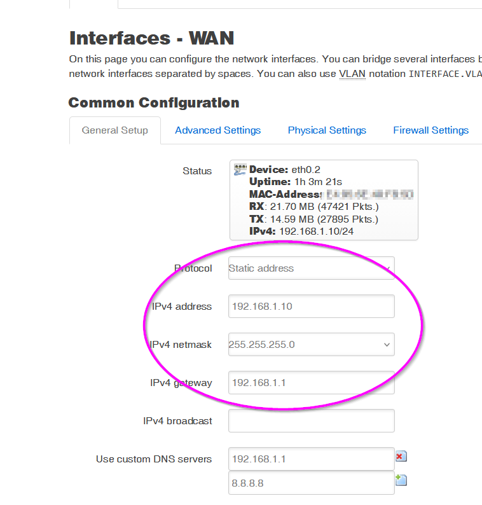Remove the 192.168.1.1 DNS server entry
This screenshot has width=482, height=505.
[401, 457]
